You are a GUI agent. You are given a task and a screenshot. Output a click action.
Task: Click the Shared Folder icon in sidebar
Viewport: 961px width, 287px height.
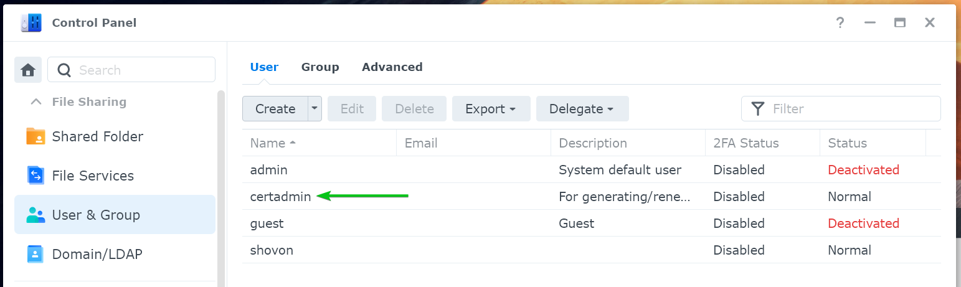[36, 136]
